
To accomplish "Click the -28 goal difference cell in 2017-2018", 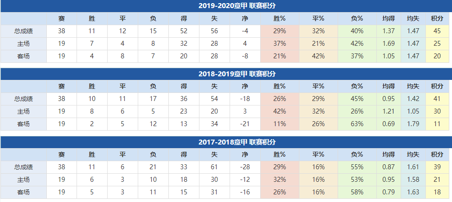I will pos(245,167).
